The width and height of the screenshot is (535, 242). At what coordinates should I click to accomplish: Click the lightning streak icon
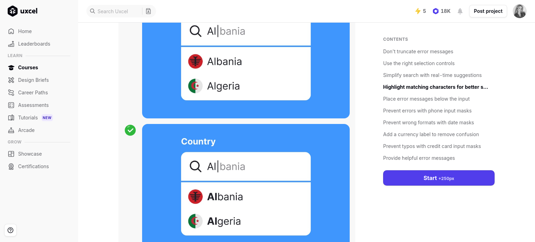click(418, 11)
